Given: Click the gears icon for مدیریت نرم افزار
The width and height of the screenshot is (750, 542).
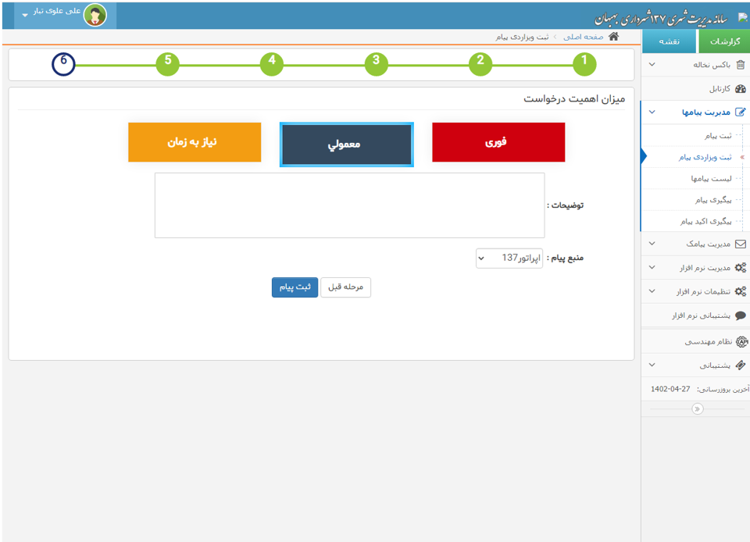Looking at the screenshot, I should coord(741,268).
